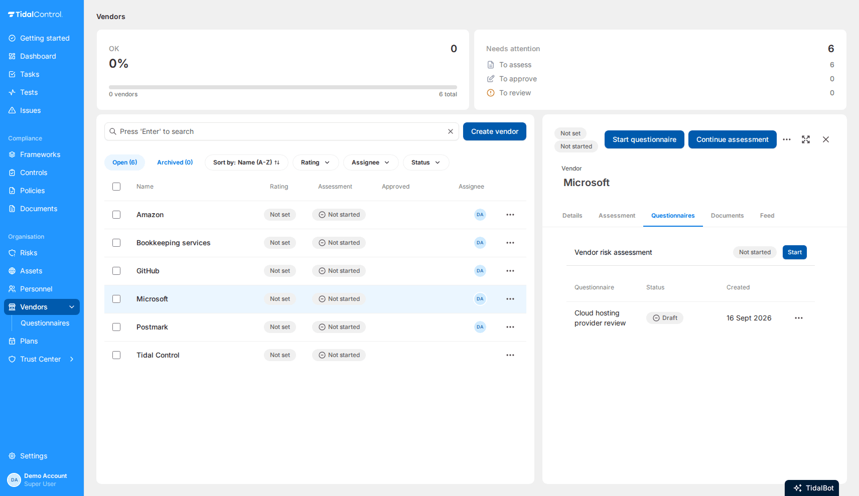Expand the Trust Center submenu
Image resolution: width=859 pixels, height=496 pixels.
coord(72,359)
